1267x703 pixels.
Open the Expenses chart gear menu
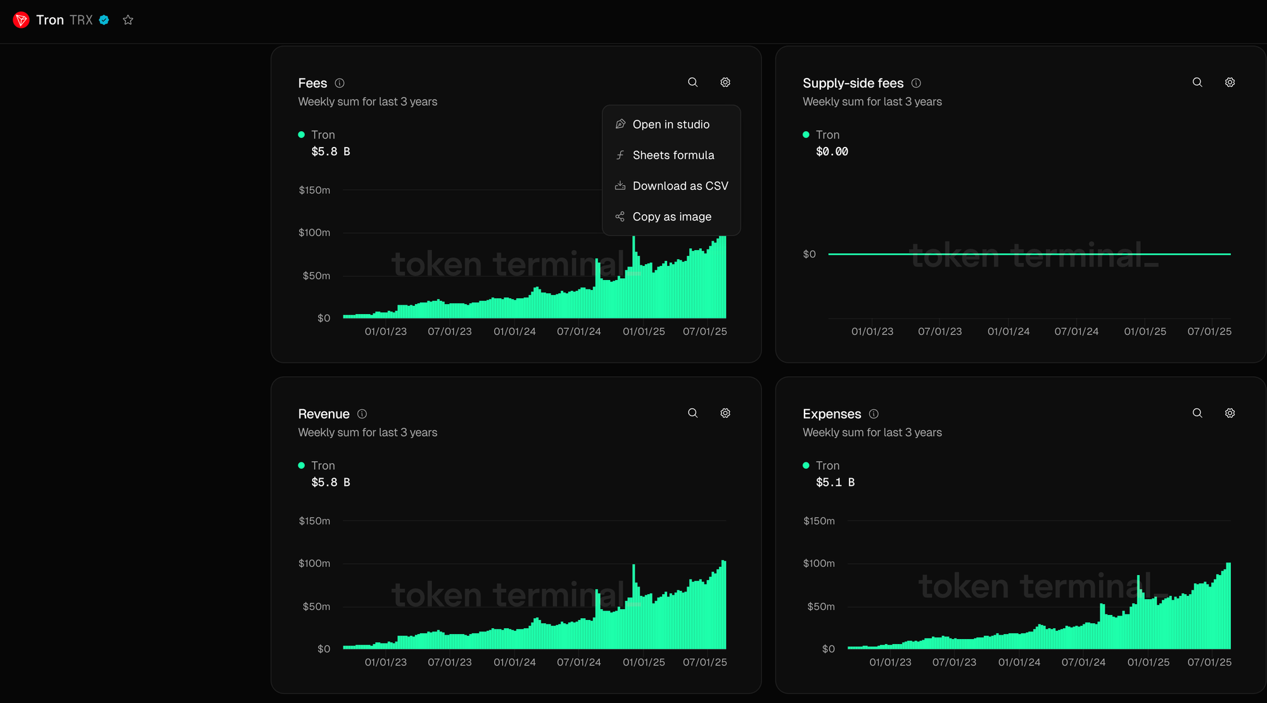(x=1230, y=413)
